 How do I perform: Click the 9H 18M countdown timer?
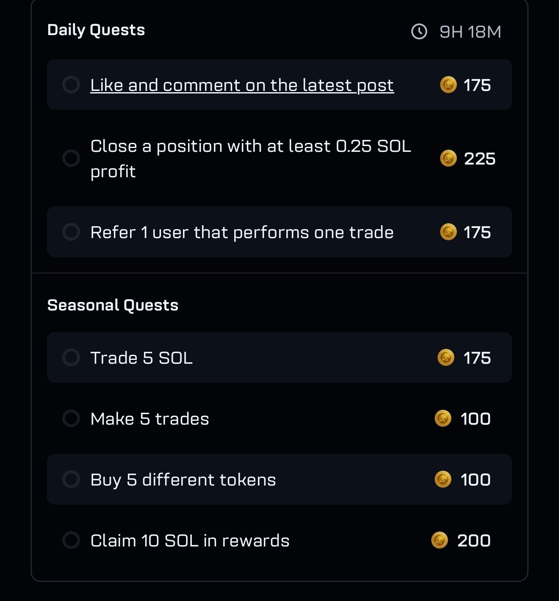(470, 32)
